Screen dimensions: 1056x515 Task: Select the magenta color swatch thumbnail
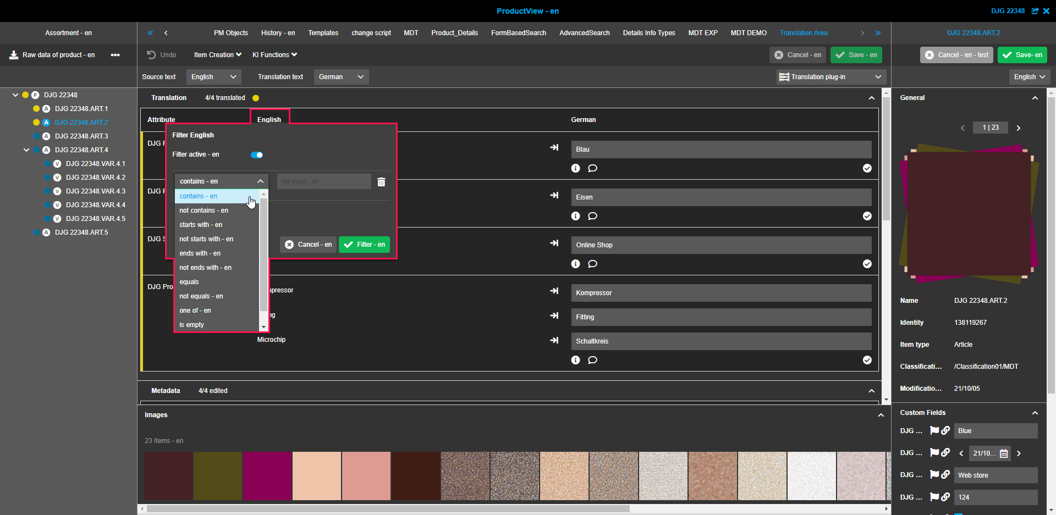coord(267,476)
